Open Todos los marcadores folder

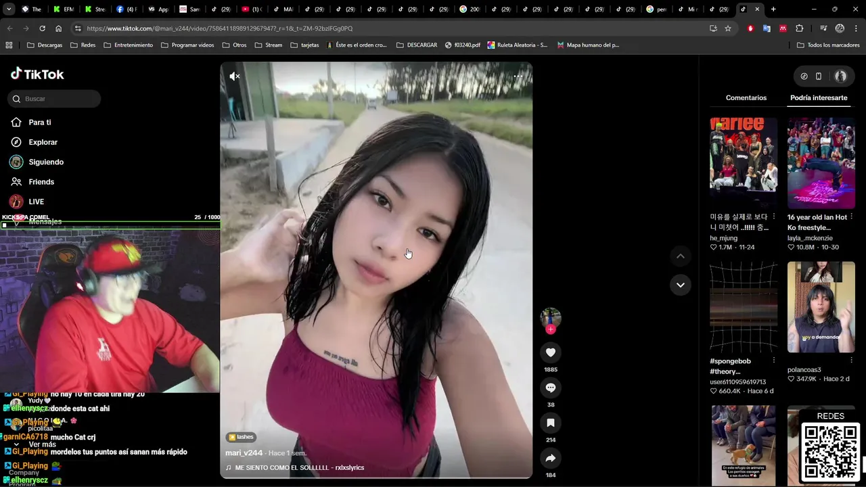pos(828,45)
